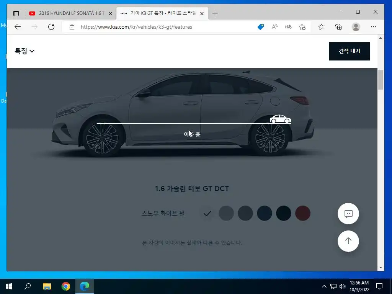Reload the current page
The height and width of the screenshot is (294, 392).
pos(51,27)
